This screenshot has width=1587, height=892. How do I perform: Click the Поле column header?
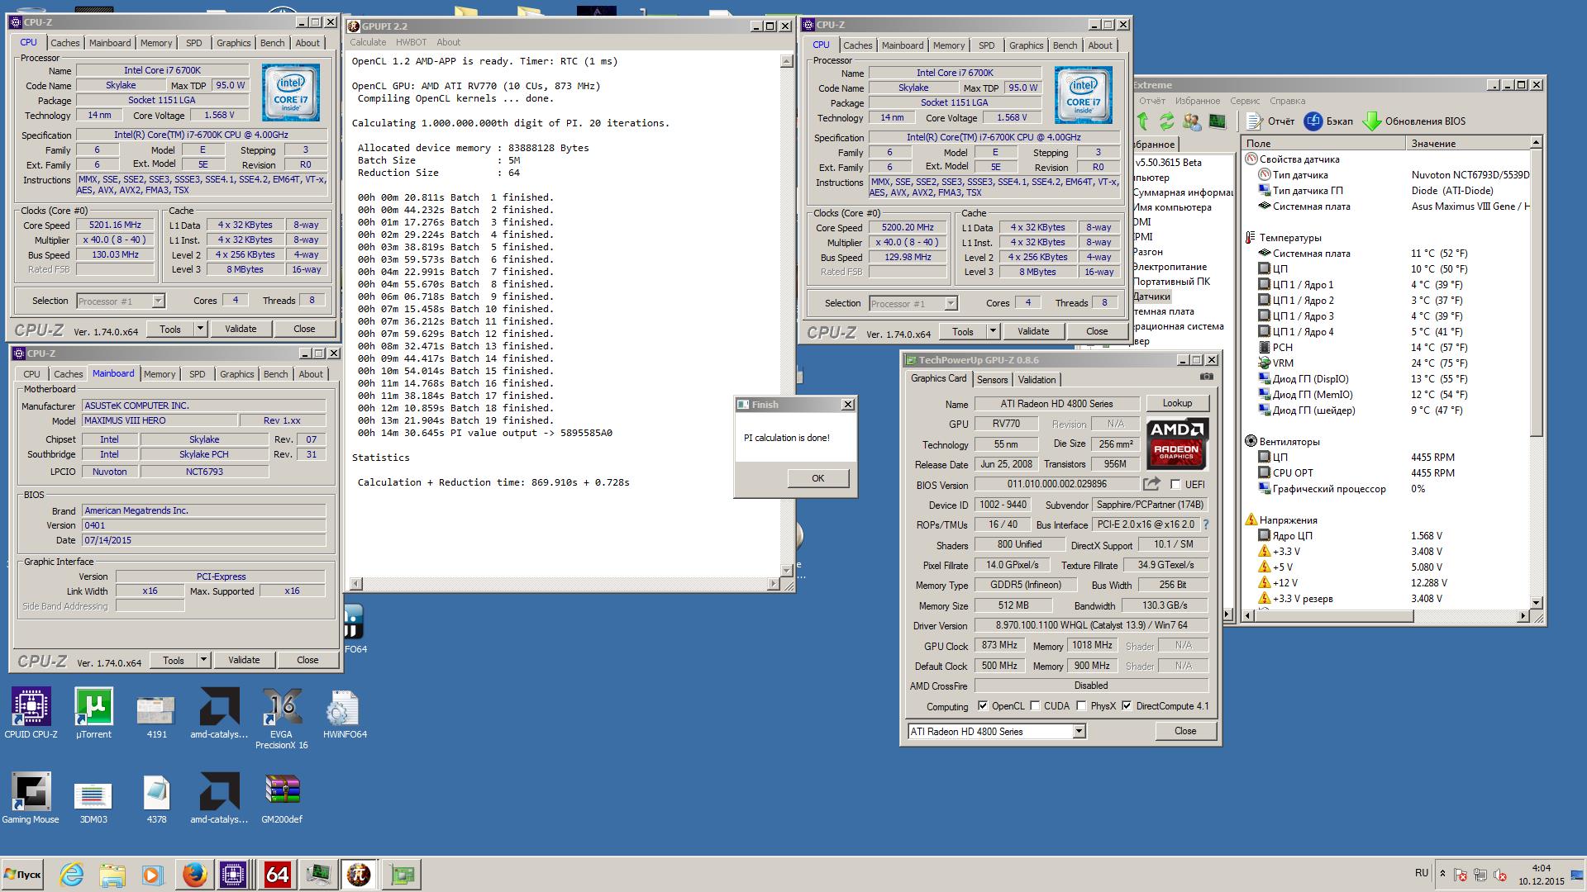1323,144
